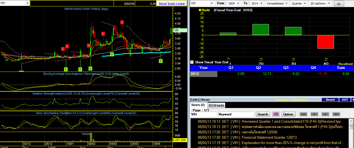Click the topmost red S sell marker
The height and width of the screenshot is (148, 354).
(122, 22)
